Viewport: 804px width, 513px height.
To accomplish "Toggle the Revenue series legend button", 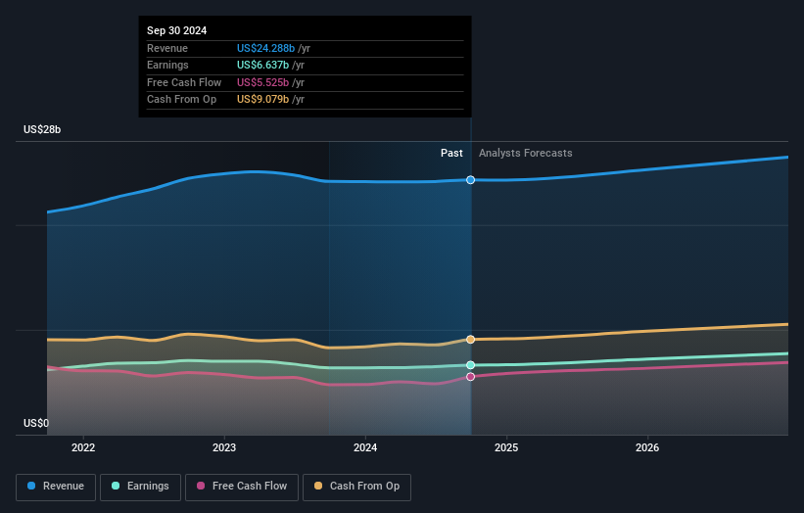I will tap(56, 487).
